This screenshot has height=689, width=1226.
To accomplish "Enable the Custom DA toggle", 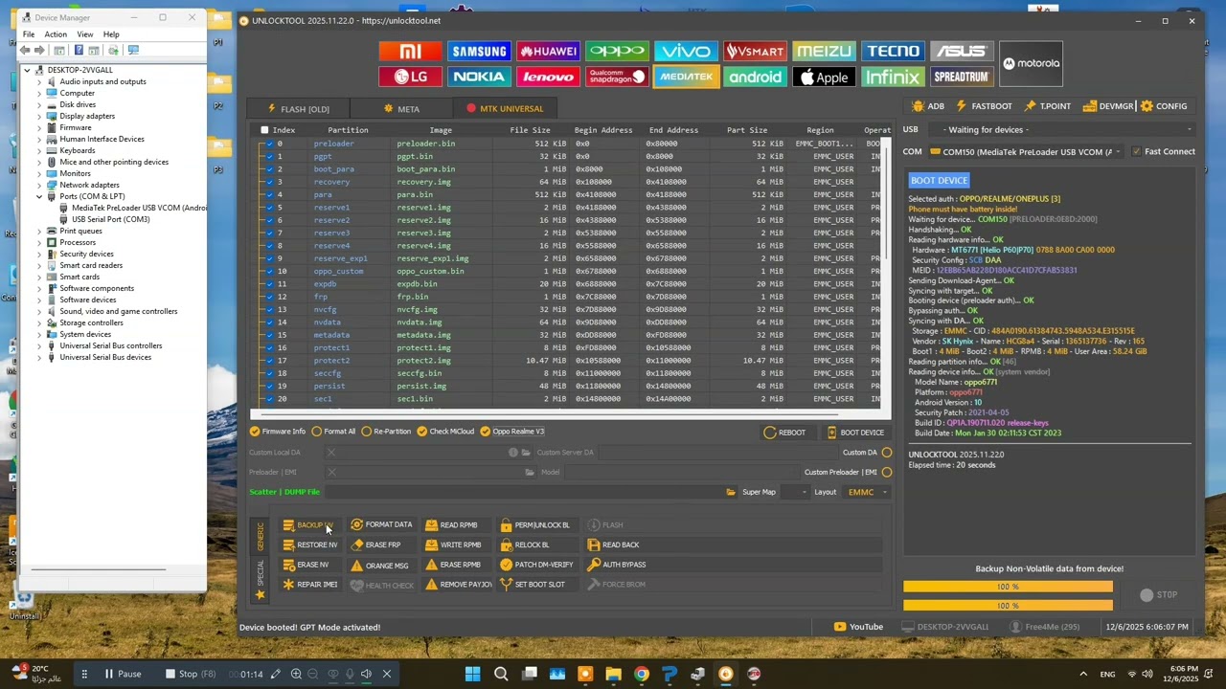I will [886, 453].
